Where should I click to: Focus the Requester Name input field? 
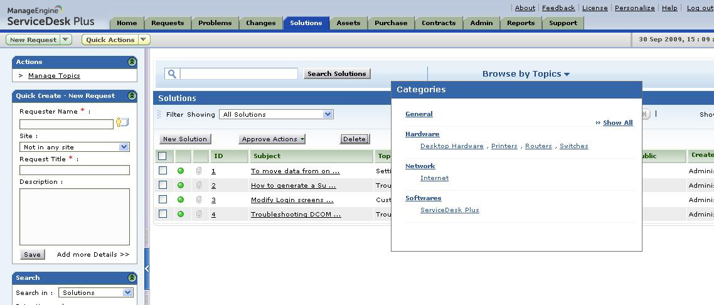[x=67, y=124]
